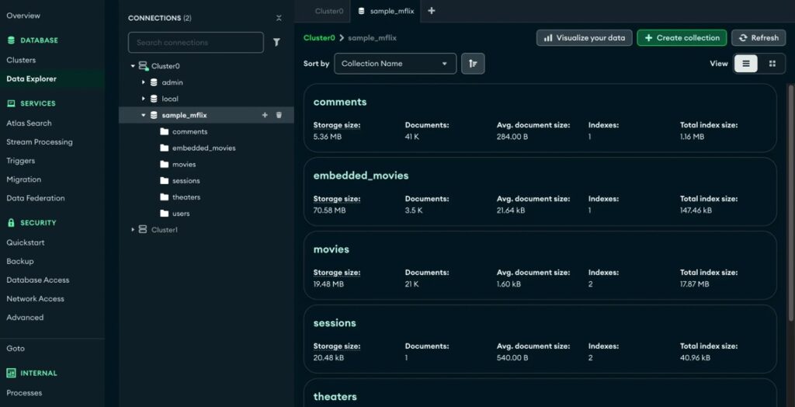Viewport: 795px width, 407px height.
Task: Click the collections list vertical scrollbar
Action: 790,203
